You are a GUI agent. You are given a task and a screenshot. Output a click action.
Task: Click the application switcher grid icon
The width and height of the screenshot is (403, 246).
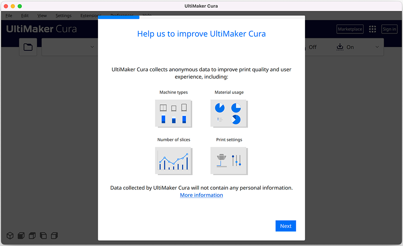372,29
